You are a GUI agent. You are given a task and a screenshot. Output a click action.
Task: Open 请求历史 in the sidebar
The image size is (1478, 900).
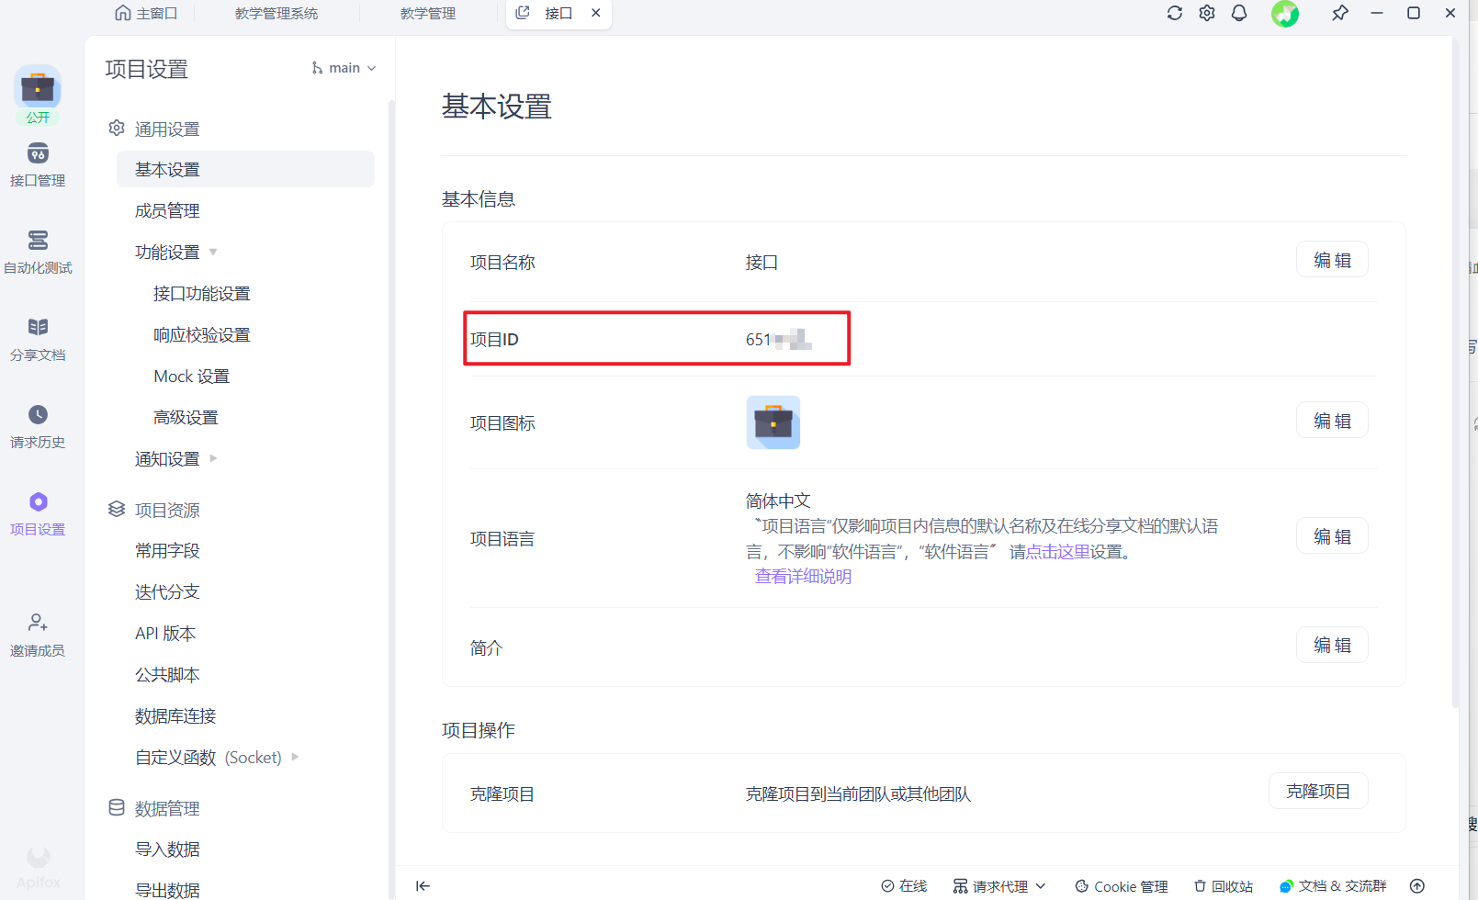[x=38, y=427]
